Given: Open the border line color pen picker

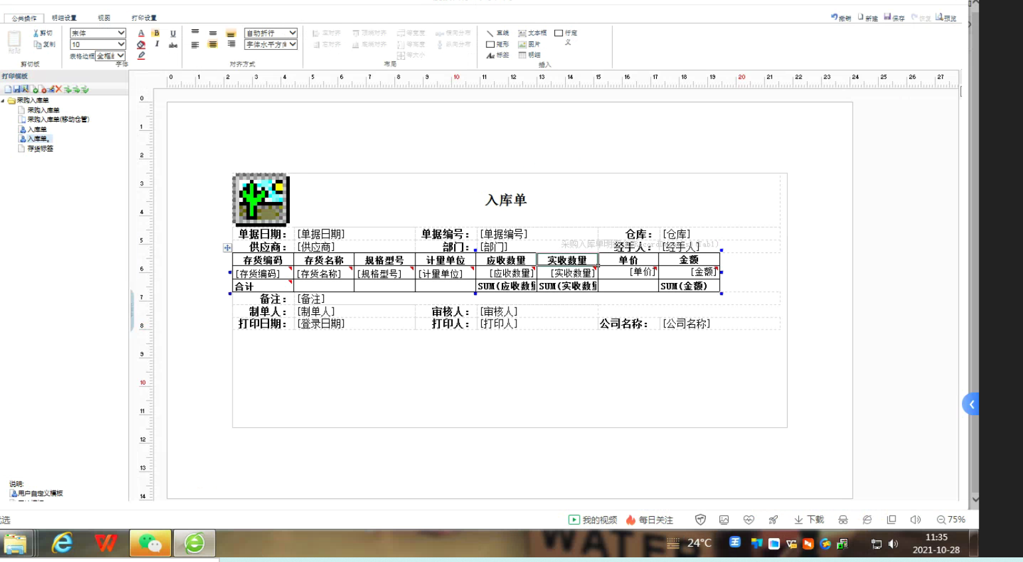Looking at the screenshot, I should (141, 56).
